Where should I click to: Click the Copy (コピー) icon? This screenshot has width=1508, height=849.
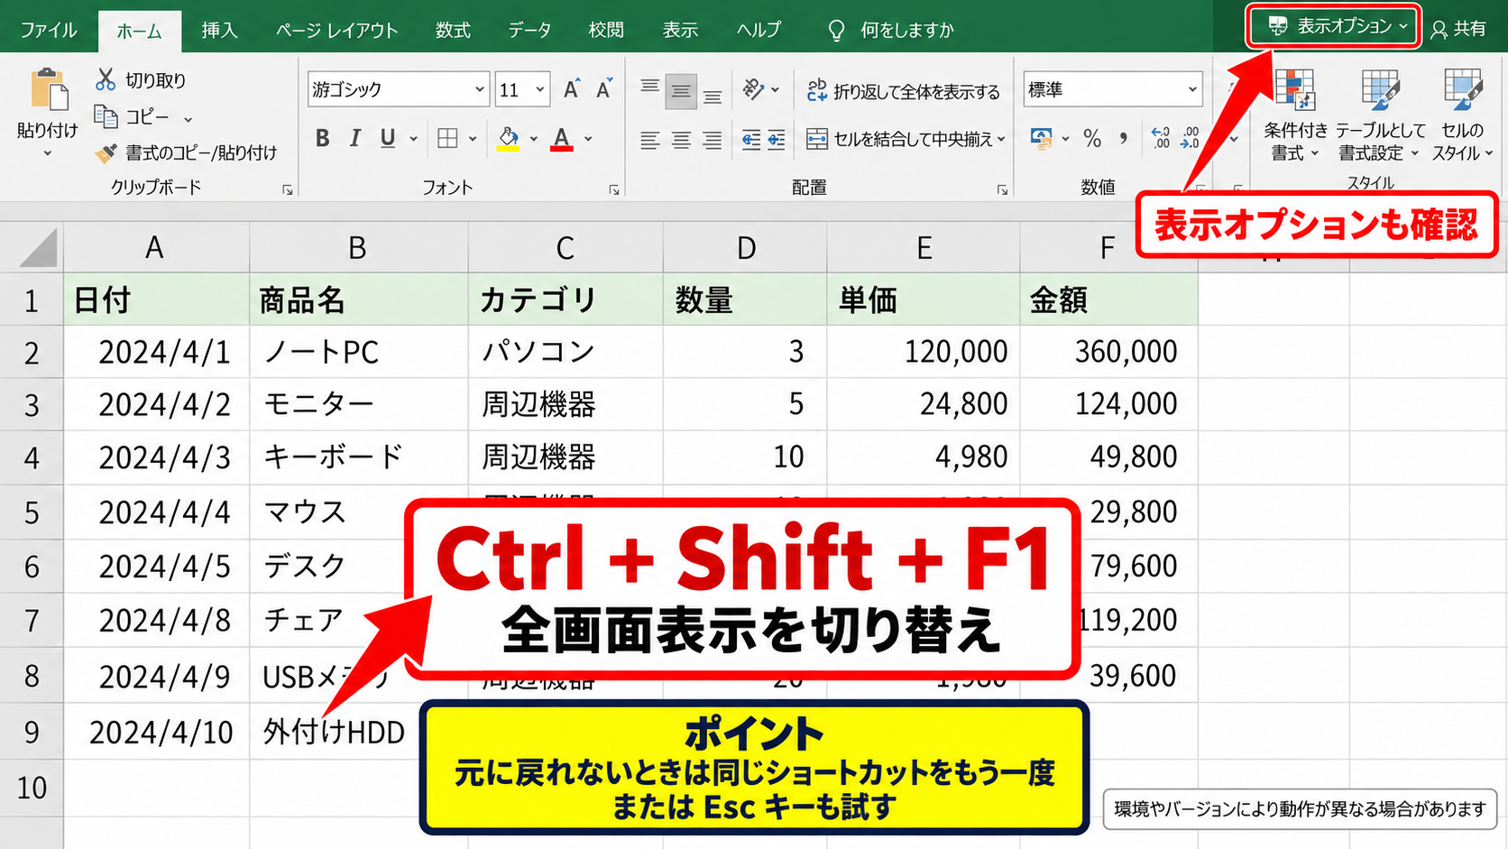point(106,116)
